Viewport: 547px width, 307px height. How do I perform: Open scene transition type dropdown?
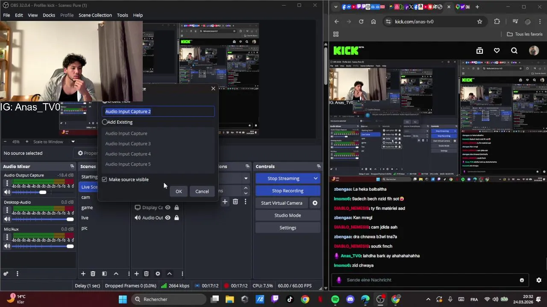coord(246,178)
